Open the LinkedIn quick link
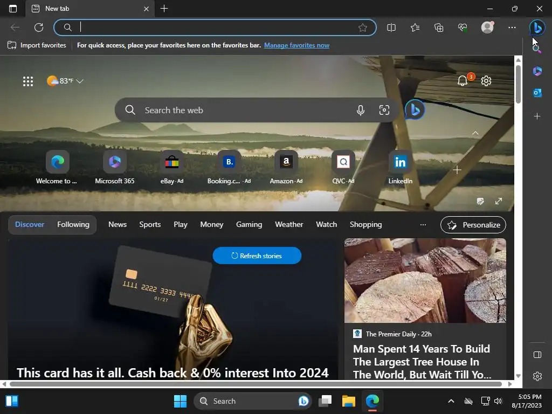This screenshot has width=552, height=414. click(x=401, y=168)
